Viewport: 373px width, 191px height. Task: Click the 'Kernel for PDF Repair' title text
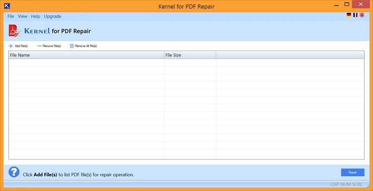pyautogui.click(x=186, y=6)
